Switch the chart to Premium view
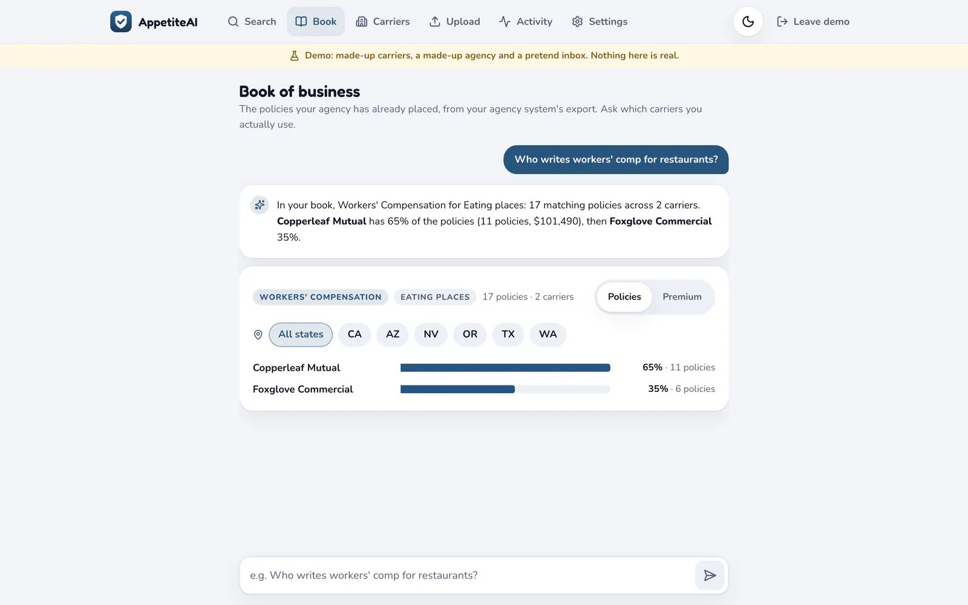This screenshot has height=605, width=968. tap(682, 297)
